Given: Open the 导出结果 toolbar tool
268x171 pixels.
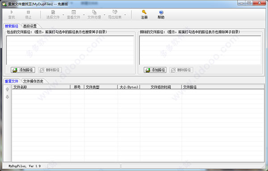Looking at the screenshot, I should tap(115, 15).
